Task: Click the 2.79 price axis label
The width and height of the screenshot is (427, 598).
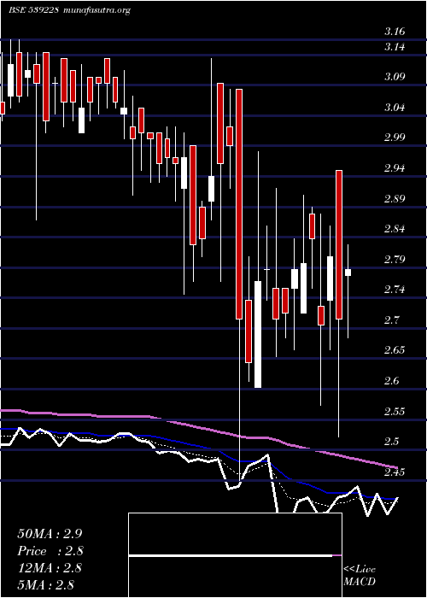Action: pyautogui.click(x=395, y=260)
